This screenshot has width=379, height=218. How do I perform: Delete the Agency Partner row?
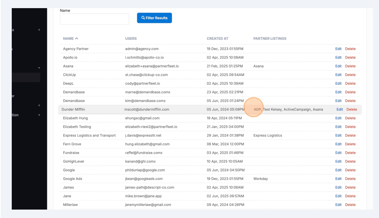(x=350, y=49)
